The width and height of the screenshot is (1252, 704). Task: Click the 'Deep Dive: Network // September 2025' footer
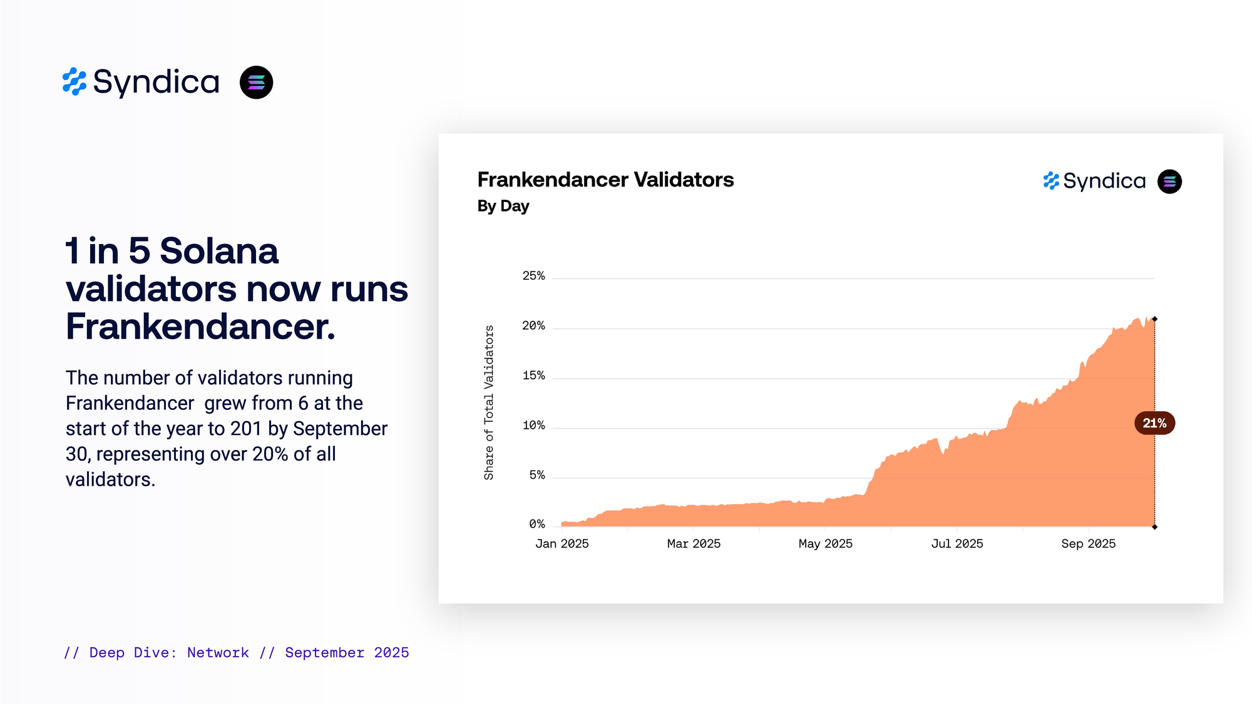[x=237, y=653]
